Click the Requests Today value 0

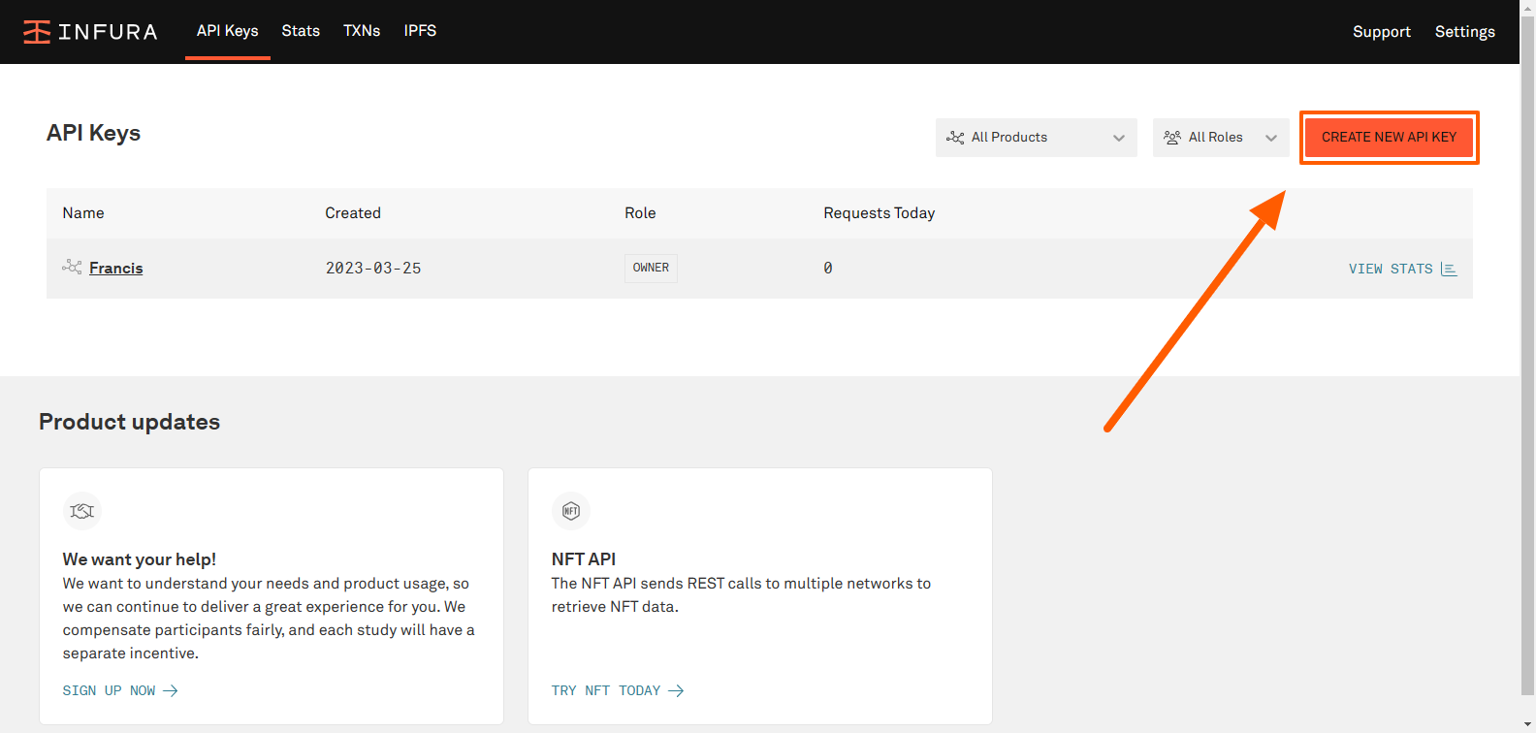coord(828,269)
